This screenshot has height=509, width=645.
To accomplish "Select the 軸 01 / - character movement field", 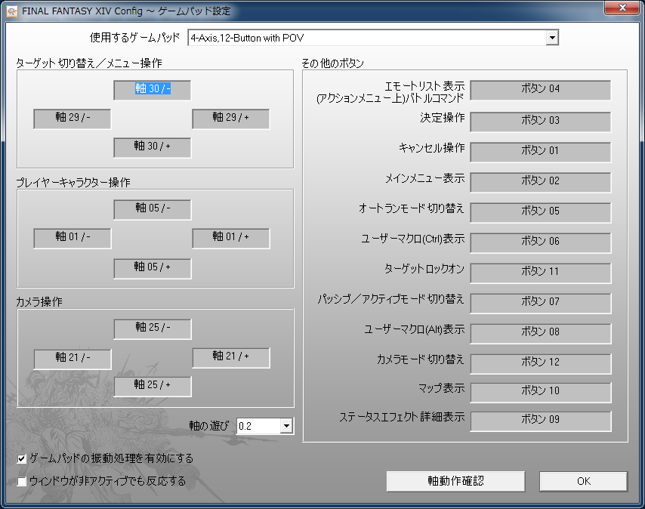I will pyautogui.click(x=72, y=238).
